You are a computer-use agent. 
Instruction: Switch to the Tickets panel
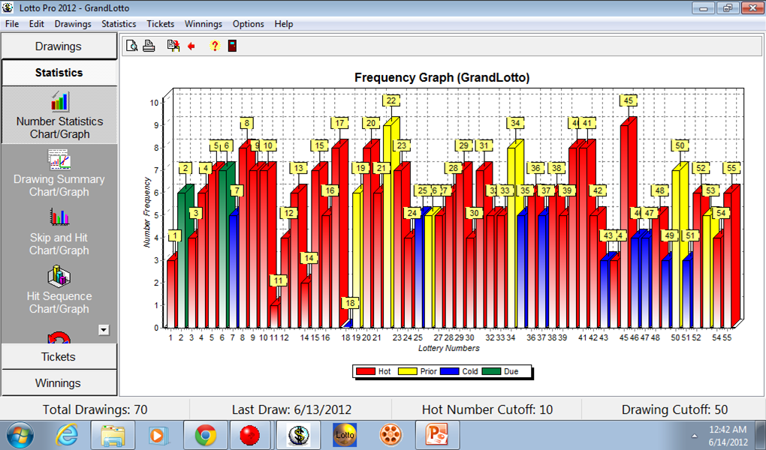click(x=59, y=357)
